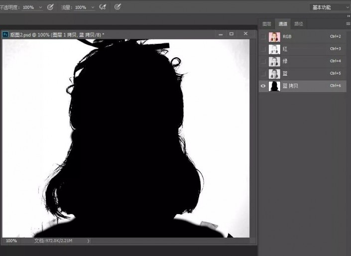Enable airbrush mode next to the 流量 field

pyautogui.click(x=103, y=7)
